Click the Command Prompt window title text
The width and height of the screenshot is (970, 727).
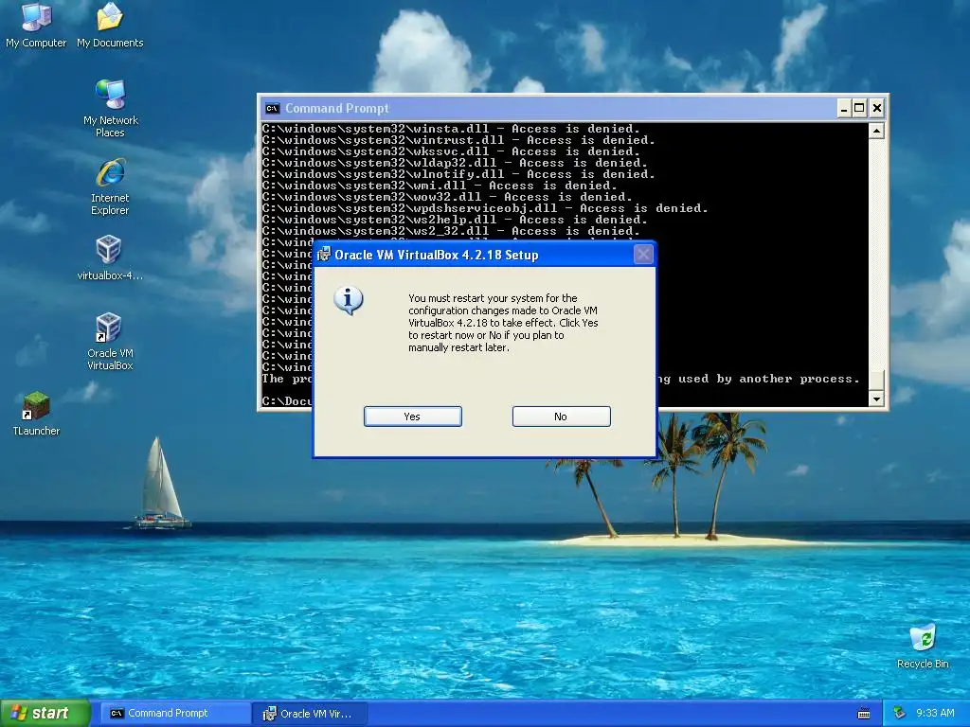[336, 108]
